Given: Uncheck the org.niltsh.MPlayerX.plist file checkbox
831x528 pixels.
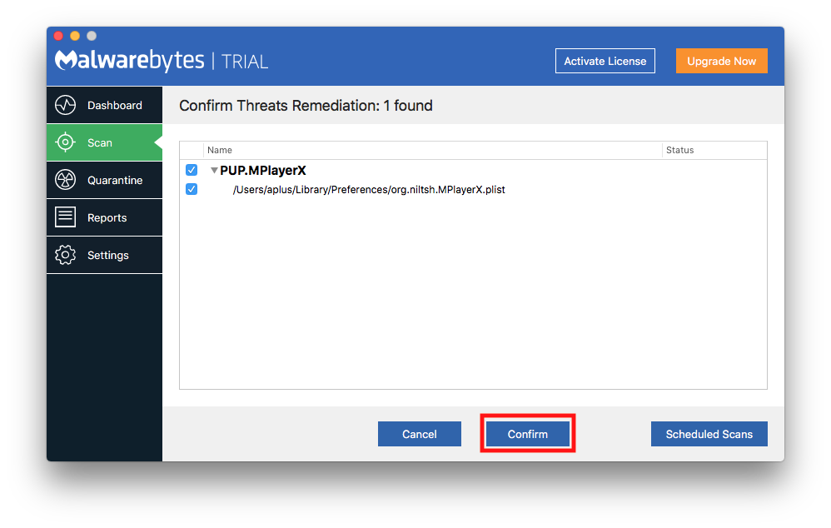Looking at the screenshot, I should pyautogui.click(x=192, y=189).
